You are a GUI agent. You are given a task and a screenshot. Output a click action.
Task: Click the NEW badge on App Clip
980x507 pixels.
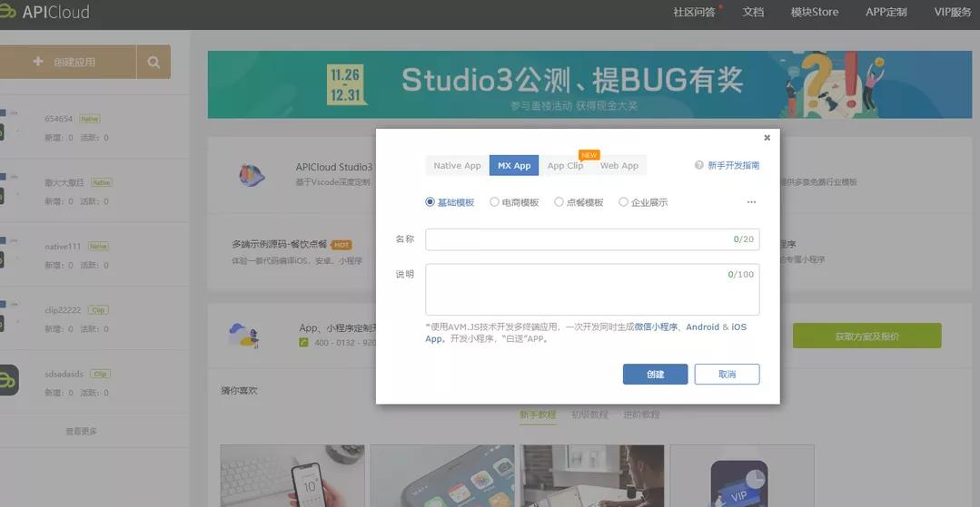pyautogui.click(x=589, y=155)
